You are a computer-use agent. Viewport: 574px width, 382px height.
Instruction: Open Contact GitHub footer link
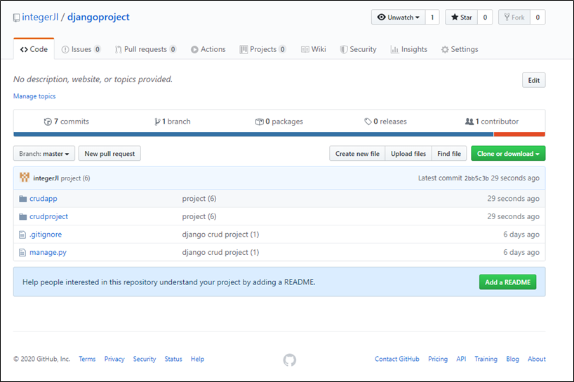click(x=397, y=359)
